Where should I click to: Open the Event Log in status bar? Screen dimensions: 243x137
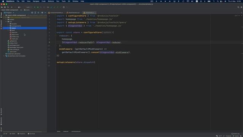(x=235, y=134)
